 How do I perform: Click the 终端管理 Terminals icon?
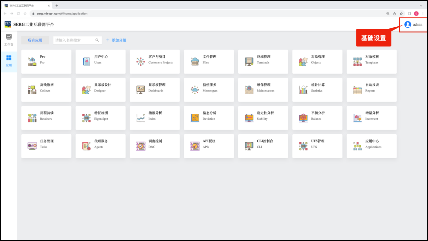click(x=249, y=61)
